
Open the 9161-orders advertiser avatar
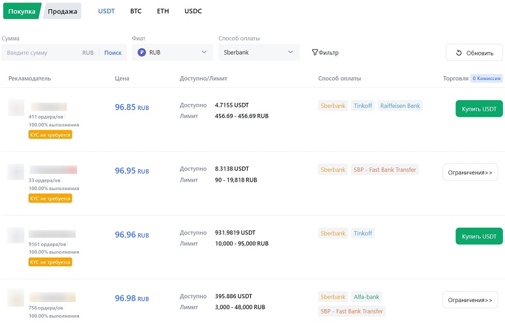[x=16, y=235]
